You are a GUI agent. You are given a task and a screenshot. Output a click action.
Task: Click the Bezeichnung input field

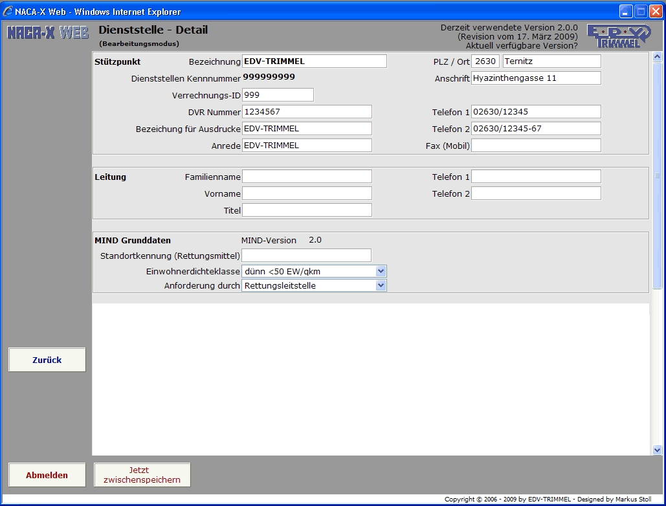tap(315, 61)
